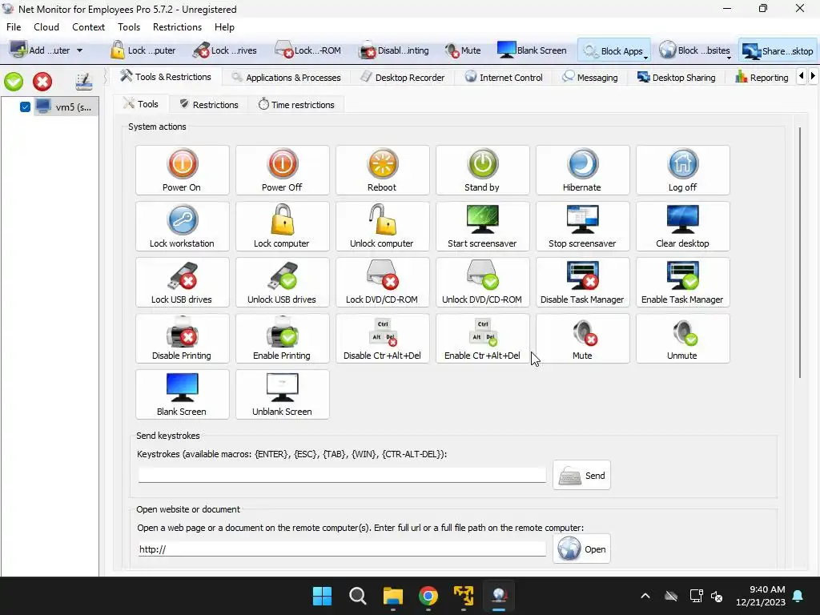Click Share desktop toolbar button
This screenshot has width=820, height=615.
pos(778,50)
